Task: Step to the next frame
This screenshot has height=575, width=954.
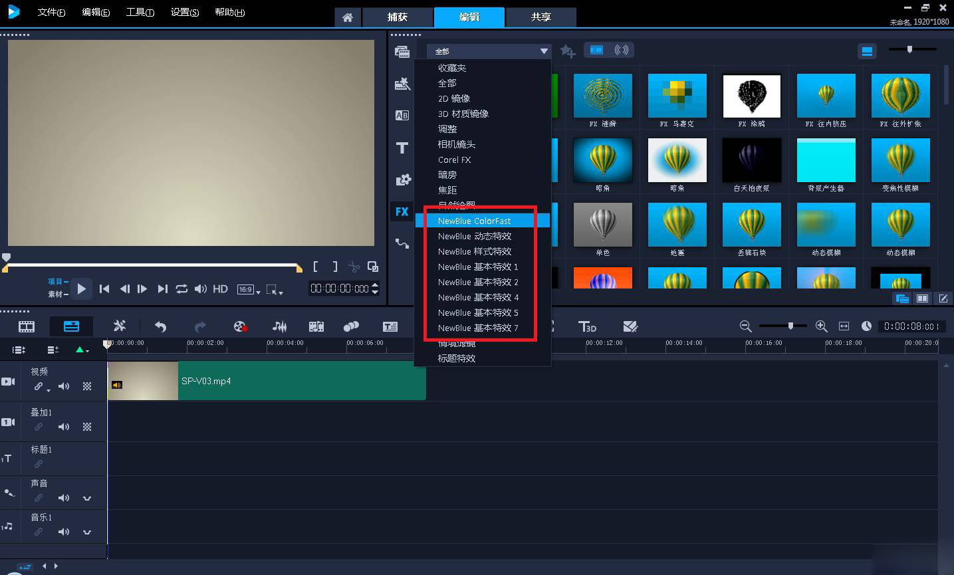Action: click(142, 288)
